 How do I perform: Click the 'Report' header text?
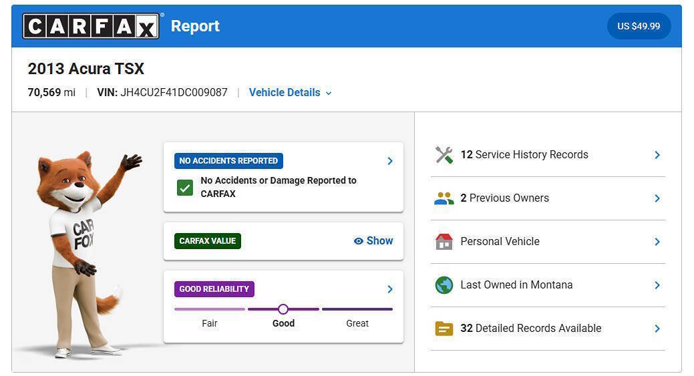tap(195, 26)
